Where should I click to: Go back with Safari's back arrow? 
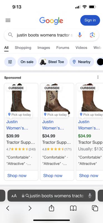[x=8, y=208]
